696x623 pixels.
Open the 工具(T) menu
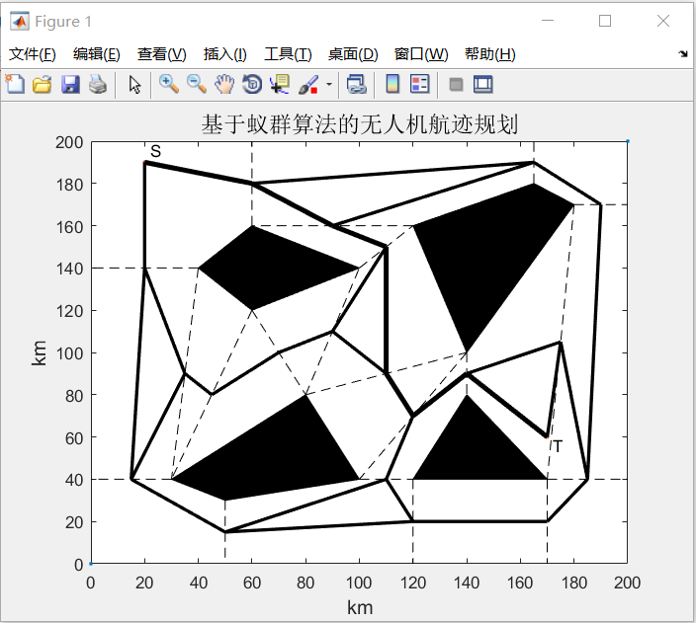tap(288, 54)
